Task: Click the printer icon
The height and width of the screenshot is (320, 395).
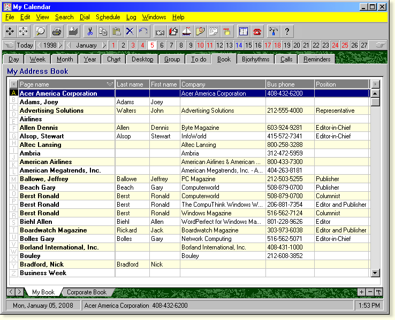Action: click(x=57, y=32)
